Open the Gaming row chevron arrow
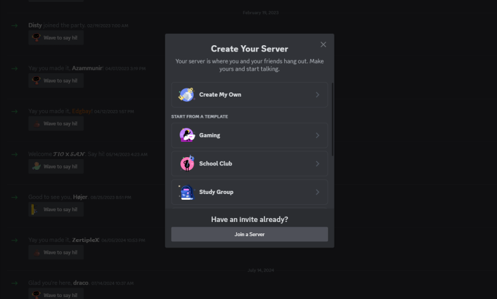The height and width of the screenshot is (299, 497). coord(317,136)
